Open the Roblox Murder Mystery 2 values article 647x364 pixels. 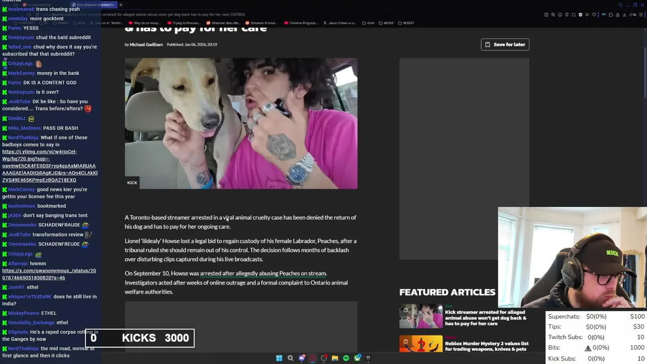(x=487, y=346)
